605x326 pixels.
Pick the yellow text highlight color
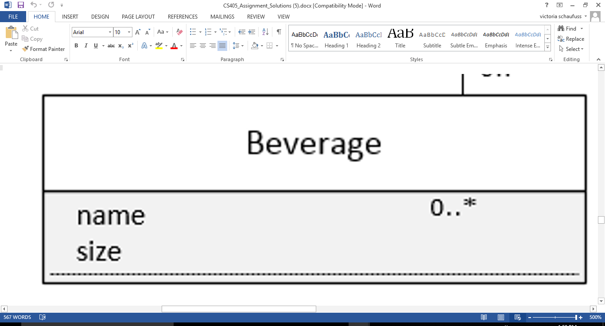click(159, 46)
